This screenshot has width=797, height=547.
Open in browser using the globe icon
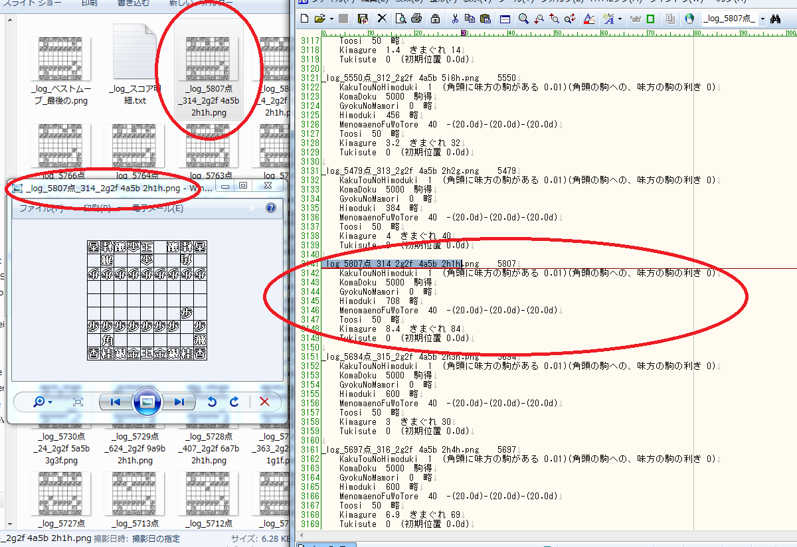689,19
